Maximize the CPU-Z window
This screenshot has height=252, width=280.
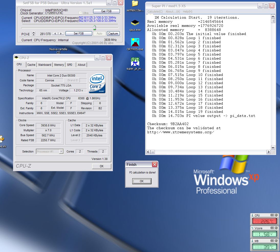click(103, 58)
